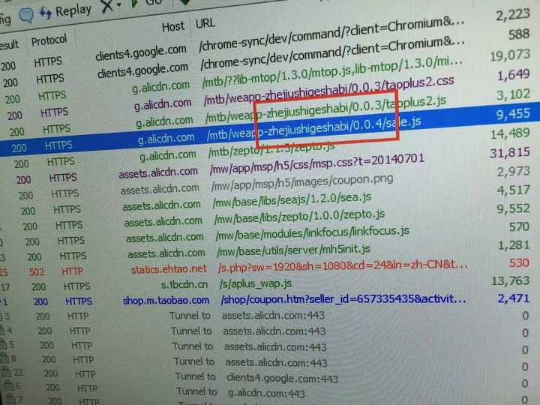Click the 31,815 body size cell
The image size is (540, 405).
510,152
